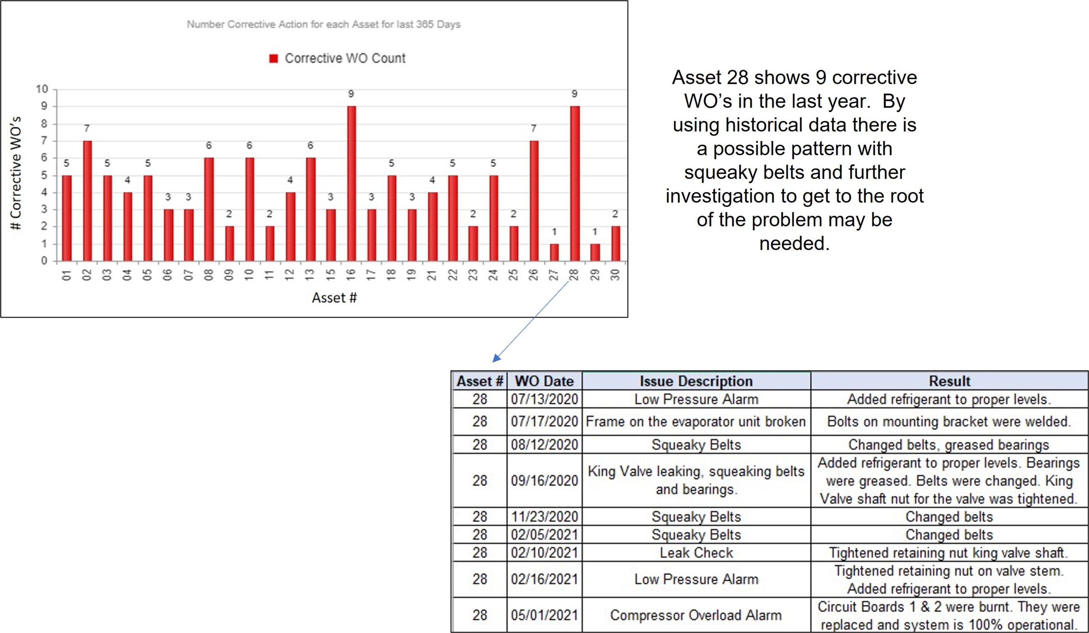Select the bar for asset 16
Viewport: 1089px width, 633px height.
[x=351, y=184]
